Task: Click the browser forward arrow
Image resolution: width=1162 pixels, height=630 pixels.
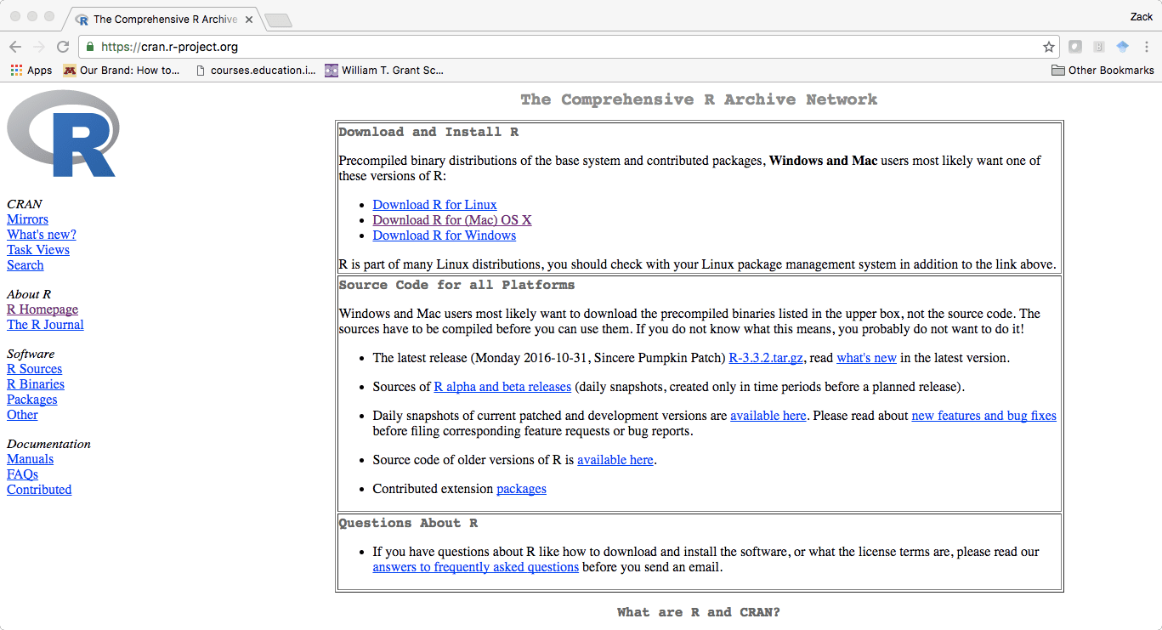Action: point(39,47)
